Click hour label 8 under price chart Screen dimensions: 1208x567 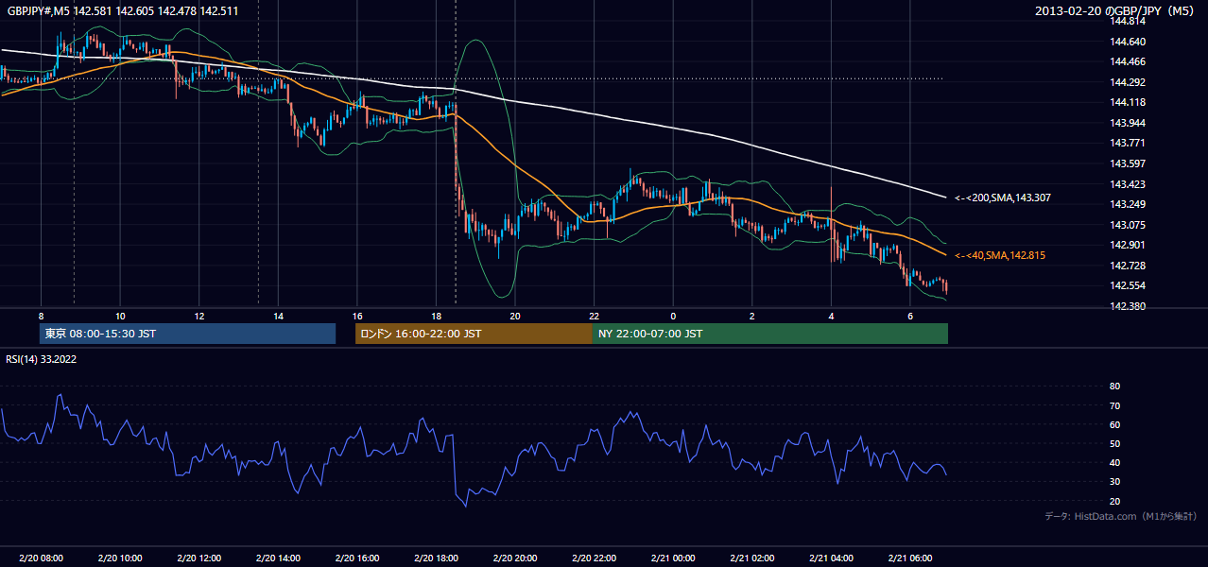(x=41, y=316)
